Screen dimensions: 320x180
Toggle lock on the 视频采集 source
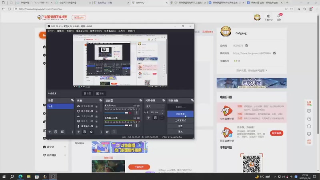(96, 106)
